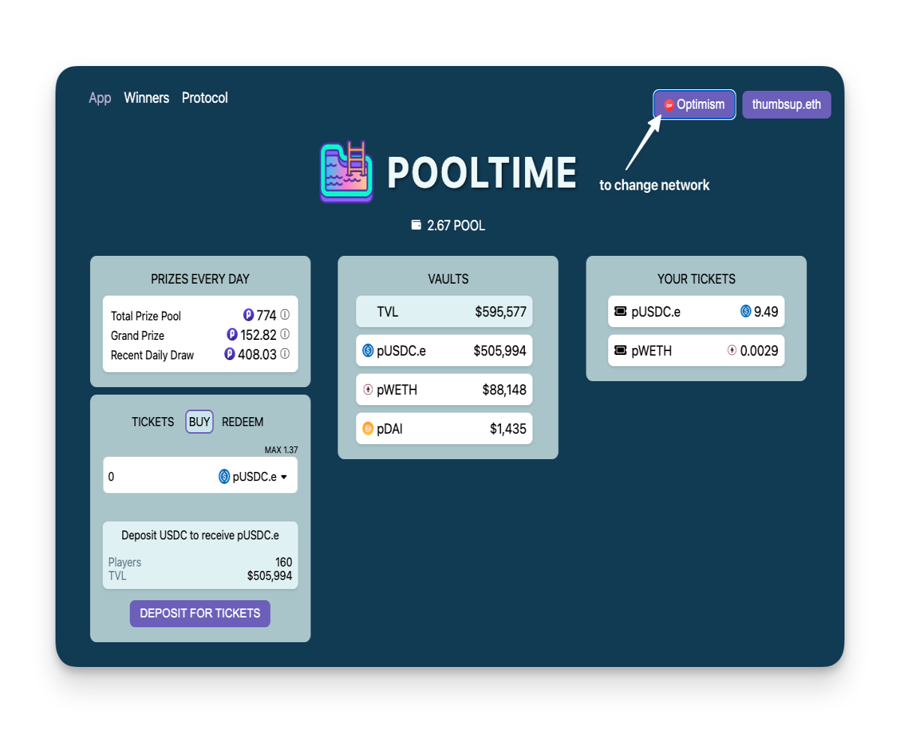Click the Pooltime pool ladder logo
The height and width of the screenshot is (733, 900).
point(346,172)
